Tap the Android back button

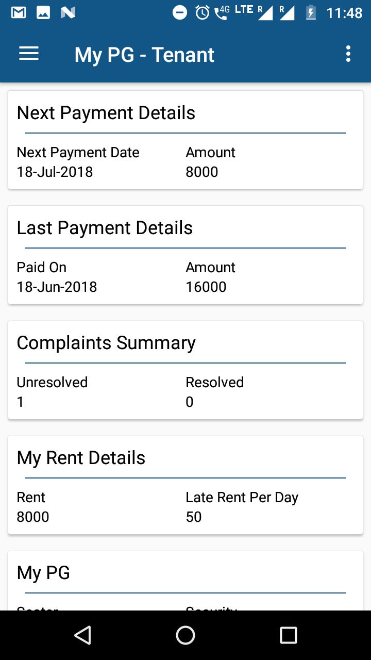coord(83,635)
